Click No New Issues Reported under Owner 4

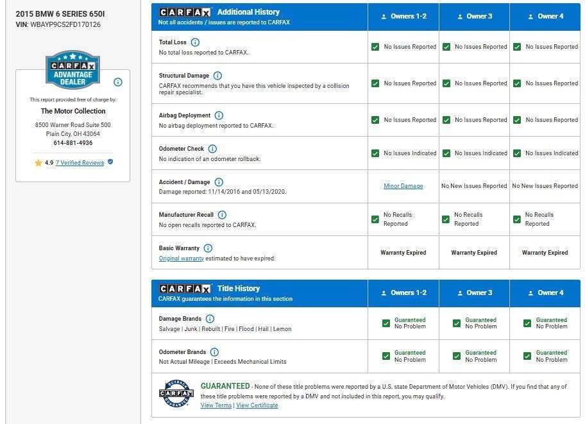545,186
